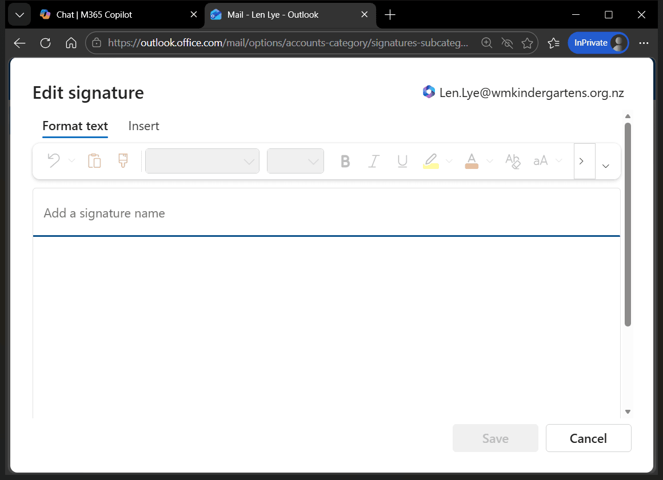Expand the highlight color options arrow
Viewport: 663px width, 480px height.
[x=449, y=161]
